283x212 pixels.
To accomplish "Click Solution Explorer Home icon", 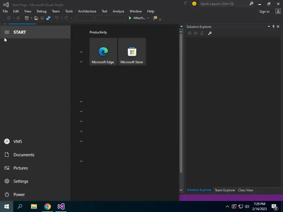I will click(x=202, y=33).
